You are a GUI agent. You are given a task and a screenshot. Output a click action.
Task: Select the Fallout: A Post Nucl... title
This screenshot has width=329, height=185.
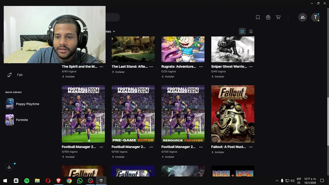point(229,147)
